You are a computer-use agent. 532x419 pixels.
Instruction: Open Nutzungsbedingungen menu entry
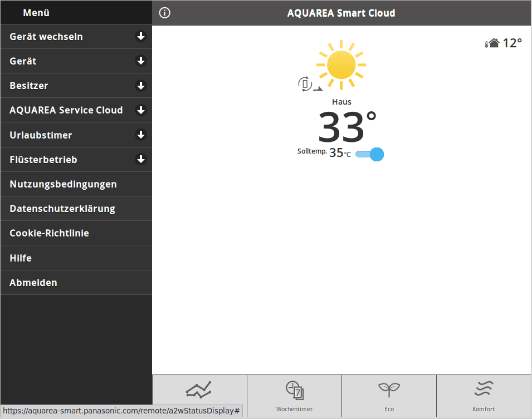coord(76,184)
